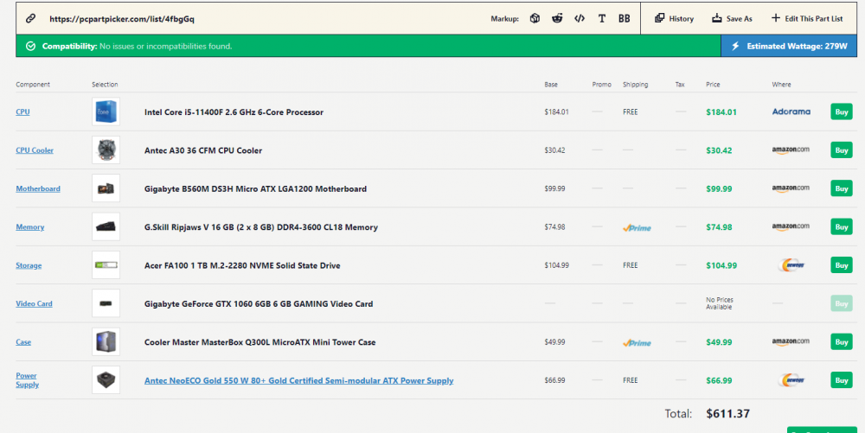Click Prime shipping badge in Case row
This screenshot has width=865, height=433.
click(x=638, y=342)
